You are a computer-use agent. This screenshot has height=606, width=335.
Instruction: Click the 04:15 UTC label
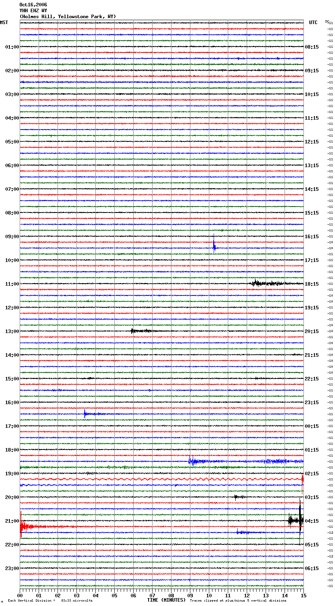pos(312,521)
